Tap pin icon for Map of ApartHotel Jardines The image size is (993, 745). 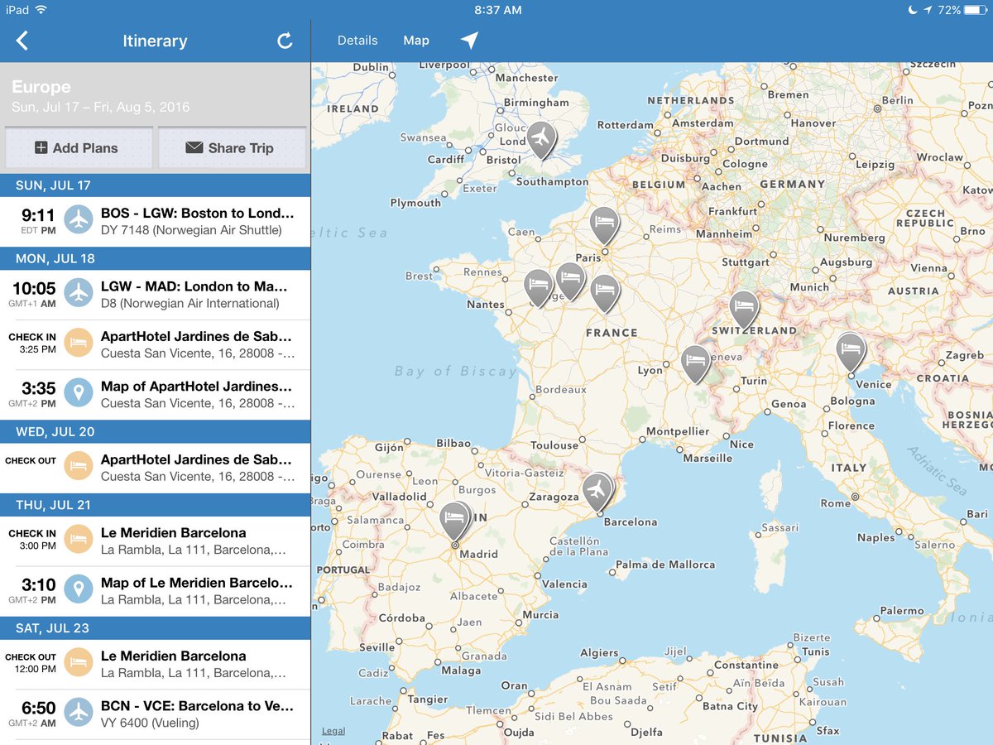[79, 394]
